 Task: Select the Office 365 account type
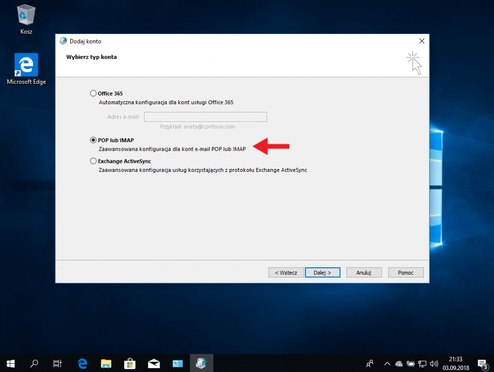click(93, 93)
